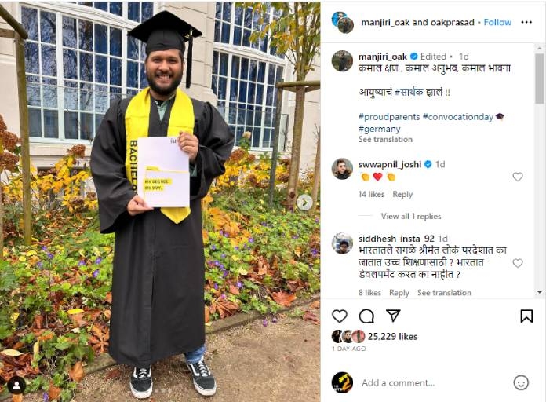Like the post with heart icon
Screen dimensions: 546x402
click(340, 316)
